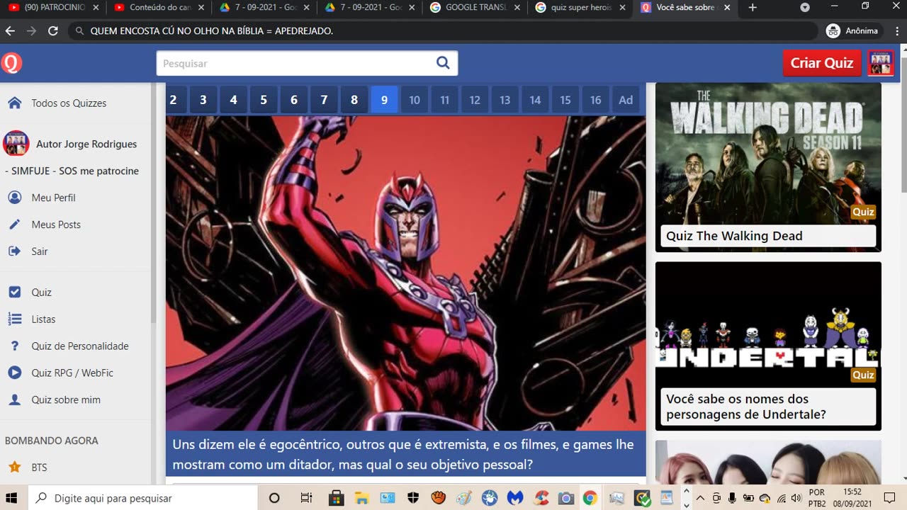Click the browser address bar
The height and width of the screenshot is (510, 907).
coord(443,31)
